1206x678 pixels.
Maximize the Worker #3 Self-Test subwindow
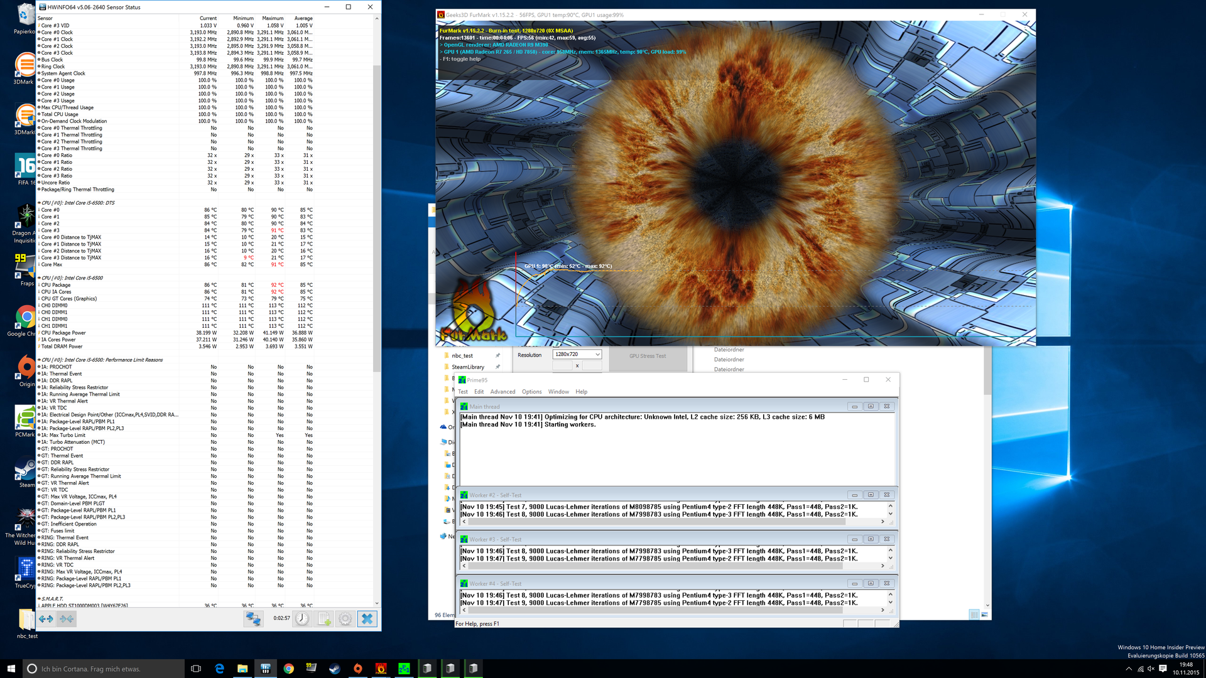pyautogui.click(x=871, y=539)
